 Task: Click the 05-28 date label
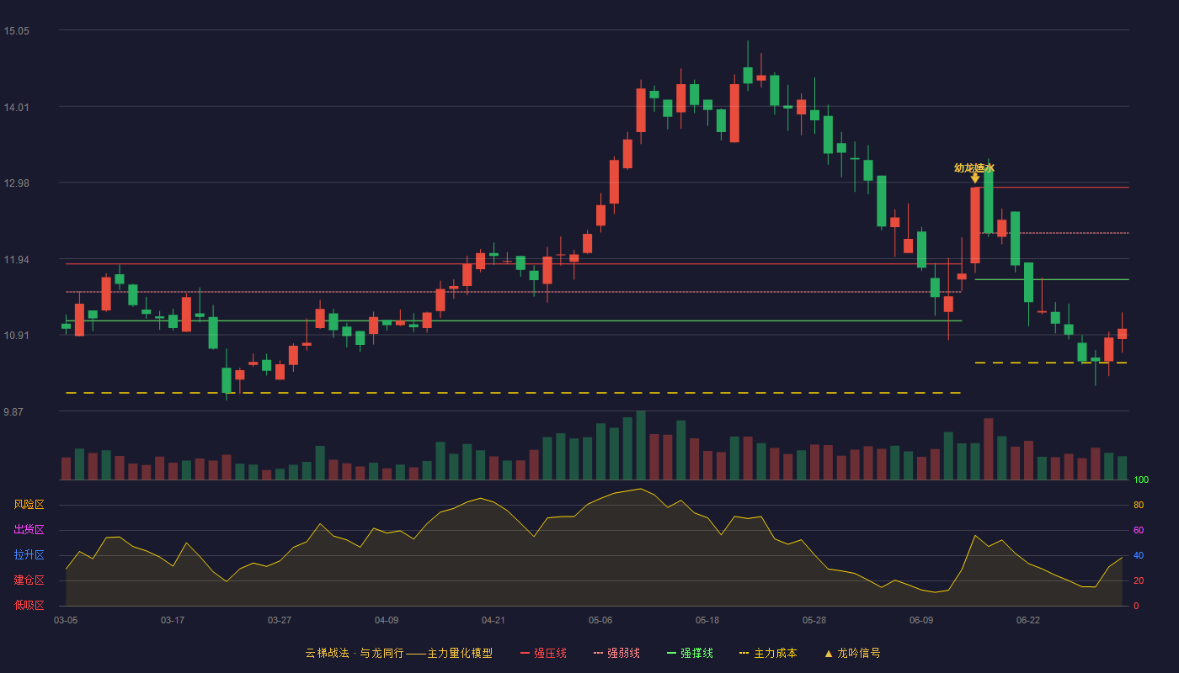[814, 620]
